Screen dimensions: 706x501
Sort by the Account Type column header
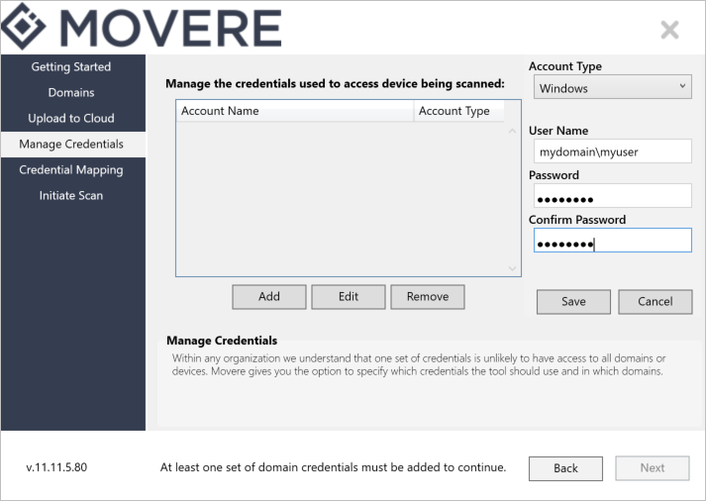[x=458, y=111]
